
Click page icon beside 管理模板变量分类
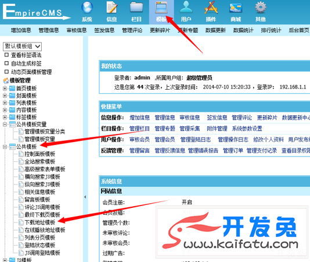[x=21, y=132]
